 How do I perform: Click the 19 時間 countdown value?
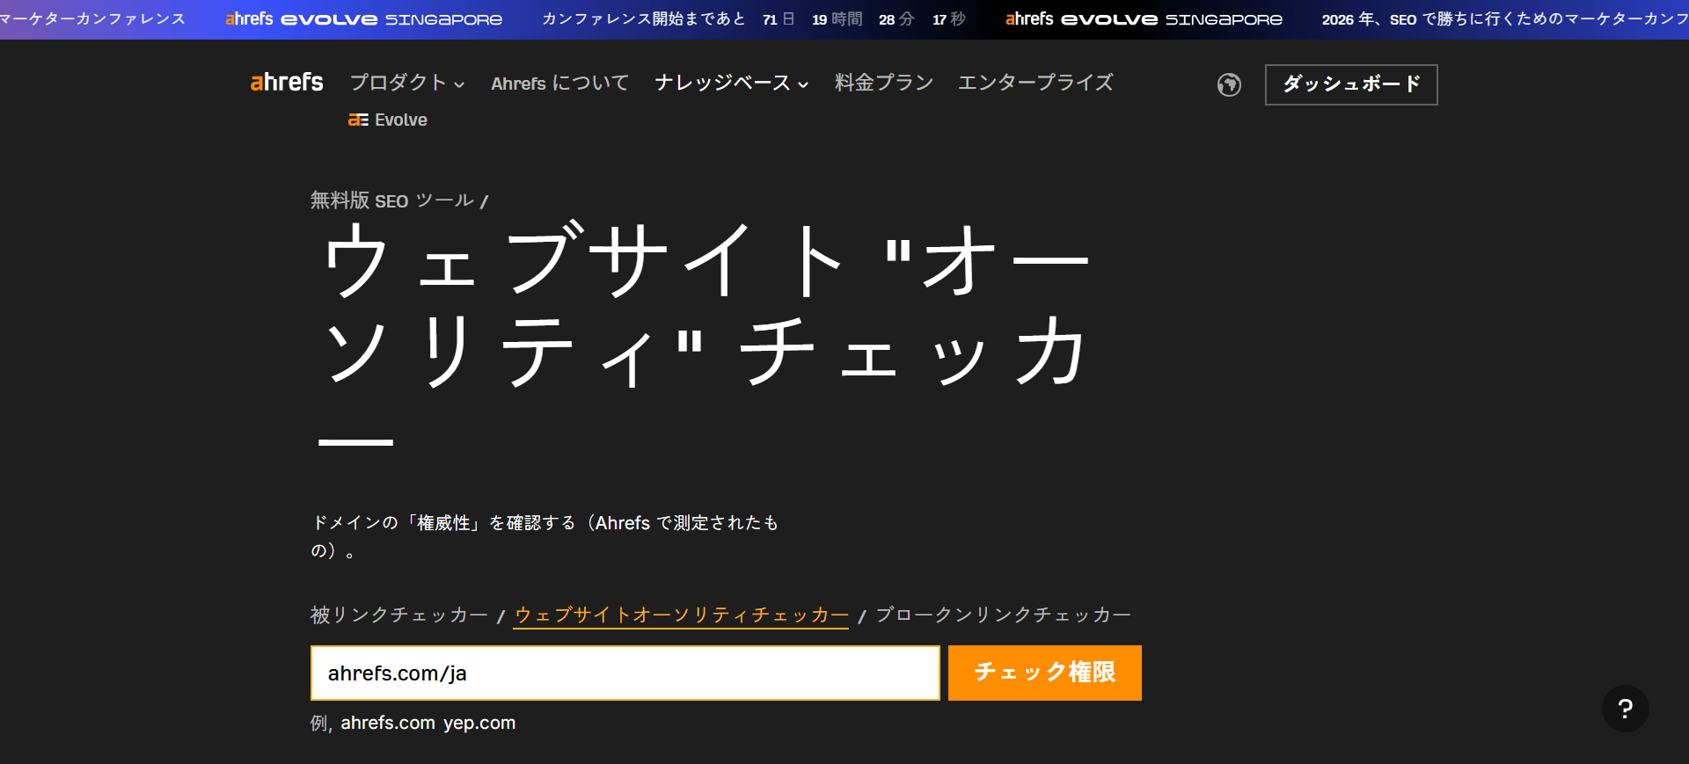point(837,19)
